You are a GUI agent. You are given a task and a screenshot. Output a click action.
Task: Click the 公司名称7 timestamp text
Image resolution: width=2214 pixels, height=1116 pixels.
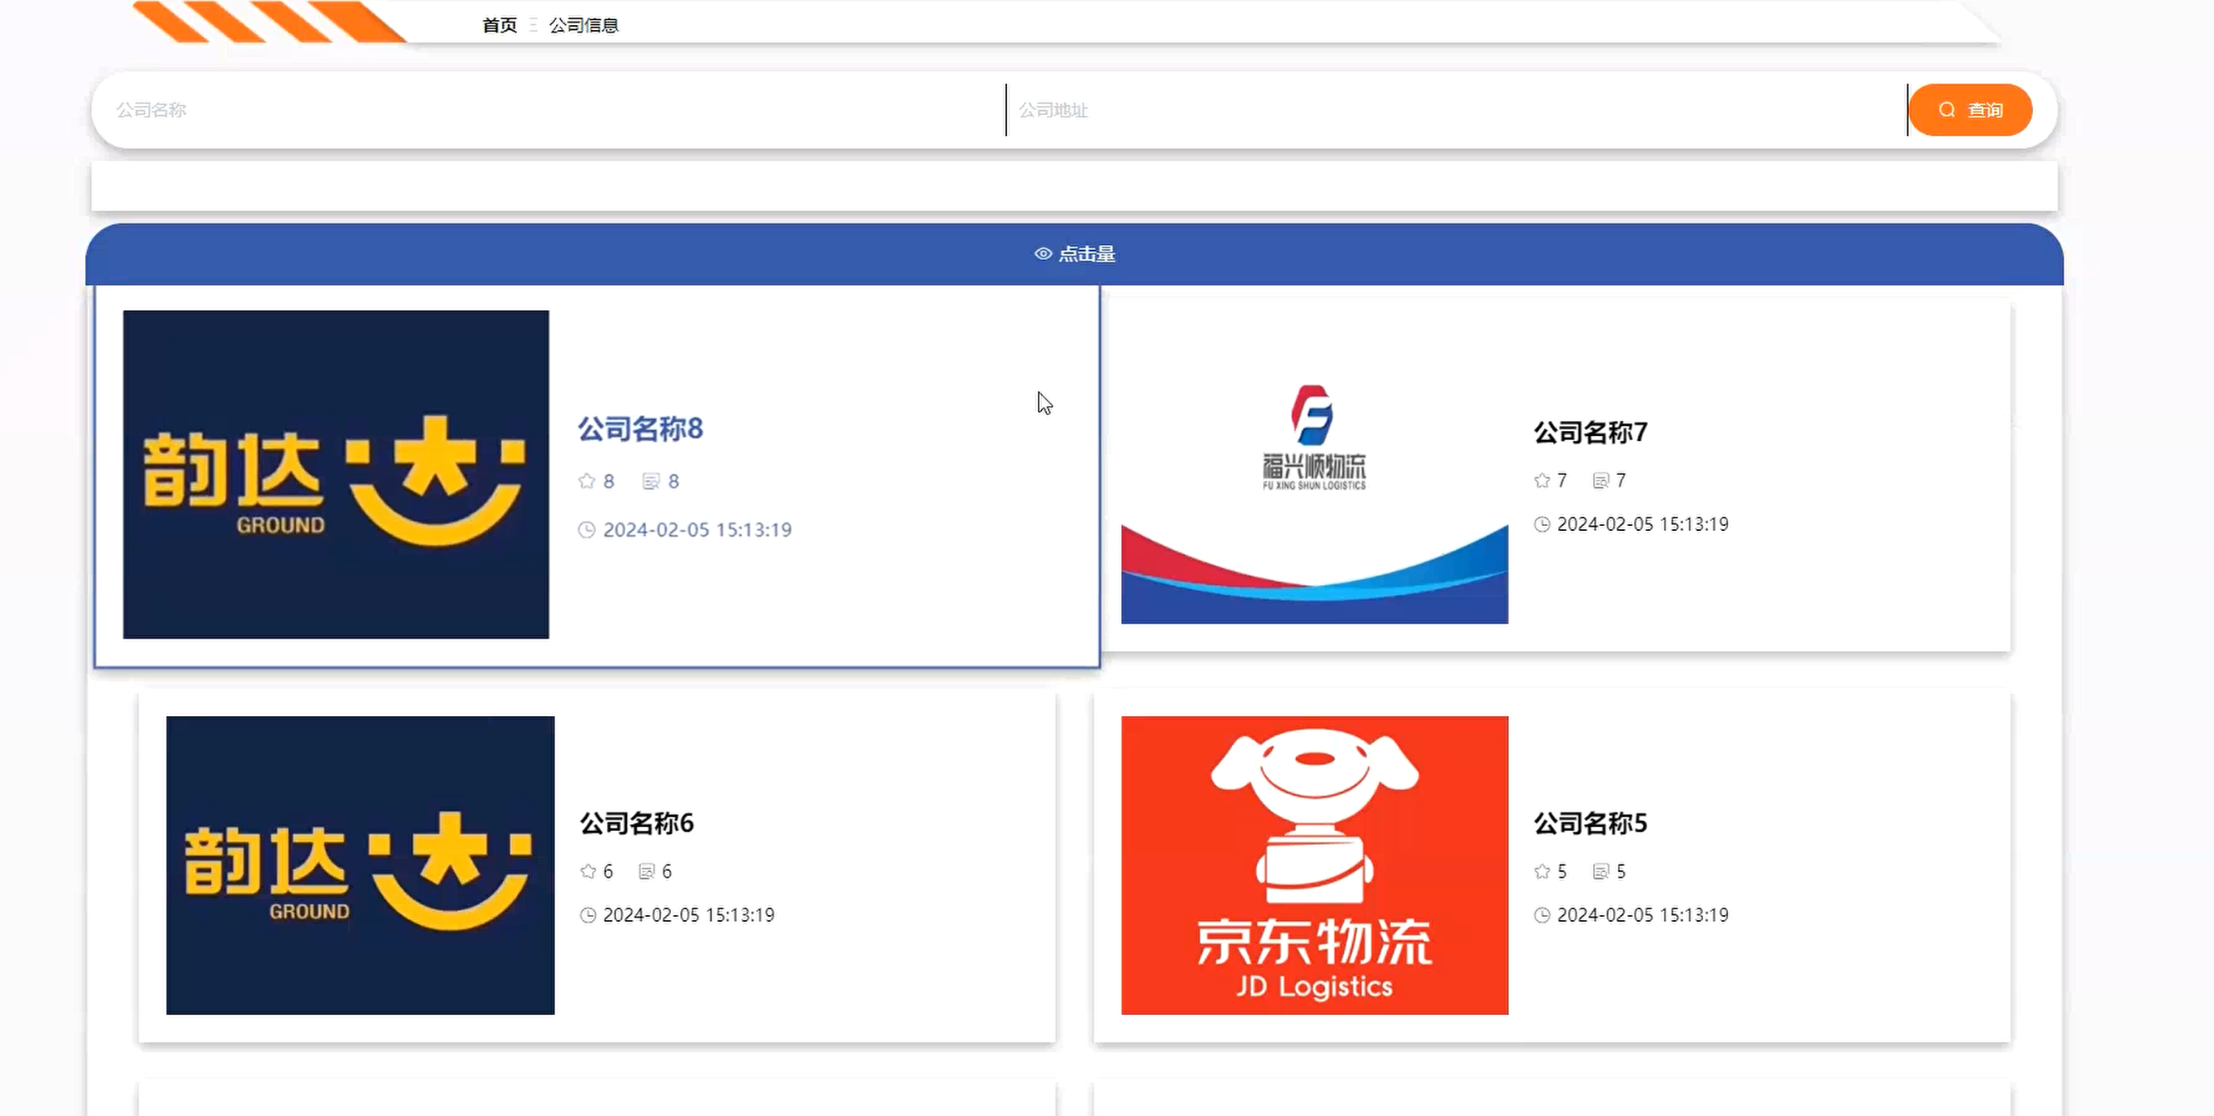[x=1642, y=524]
